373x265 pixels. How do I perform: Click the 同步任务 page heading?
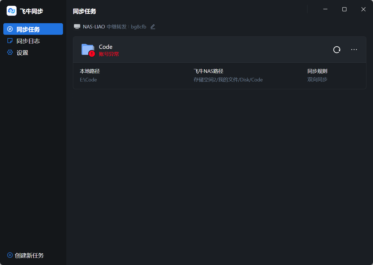[x=85, y=11]
